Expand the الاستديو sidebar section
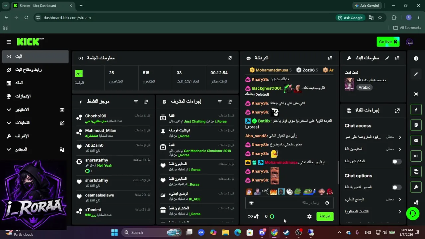Screen dimensions: 425x239 click(35, 110)
